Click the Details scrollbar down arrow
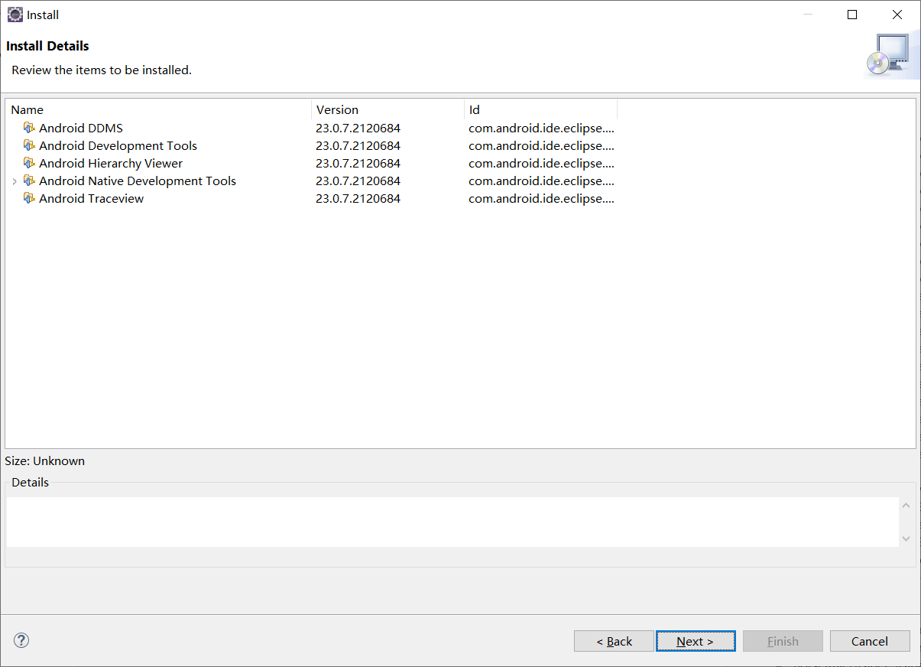 point(906,538)
